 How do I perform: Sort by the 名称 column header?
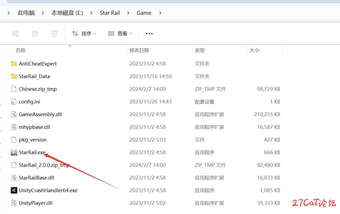pyautogui.click(x=20, y=50)
